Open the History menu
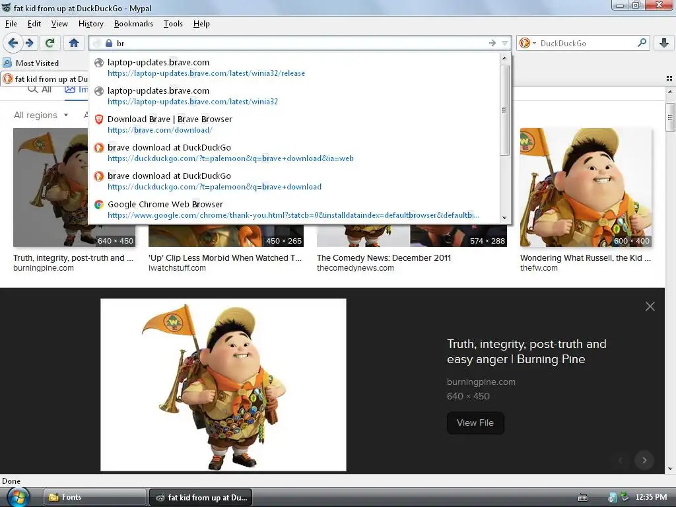 click(x=91, y=24)
